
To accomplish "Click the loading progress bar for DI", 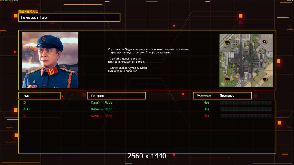I will pos(246,102).
